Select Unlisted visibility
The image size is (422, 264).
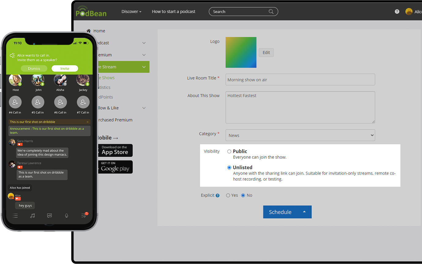[x=229, y=167]
